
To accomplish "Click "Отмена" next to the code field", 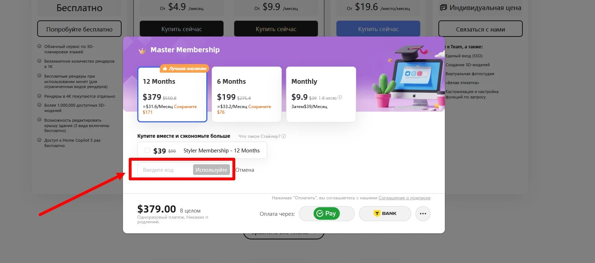I will 245,170.
